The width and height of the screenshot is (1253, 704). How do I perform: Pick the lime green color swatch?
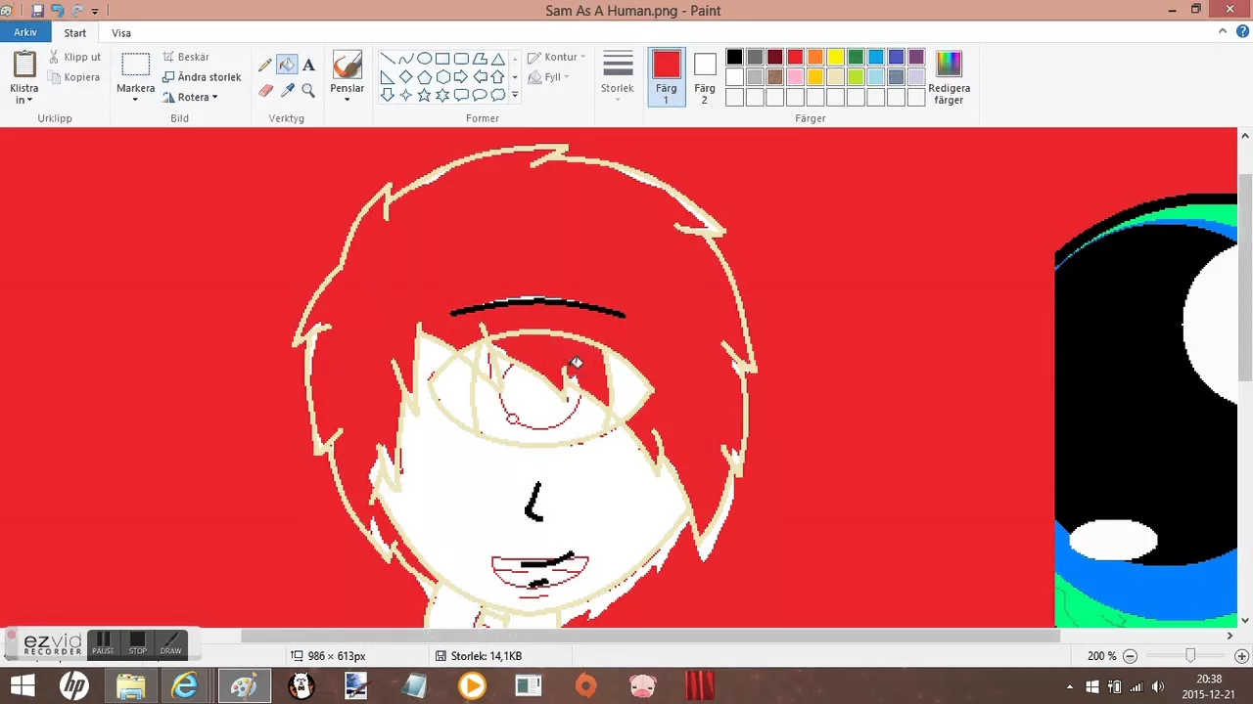[x=856, y=77]
